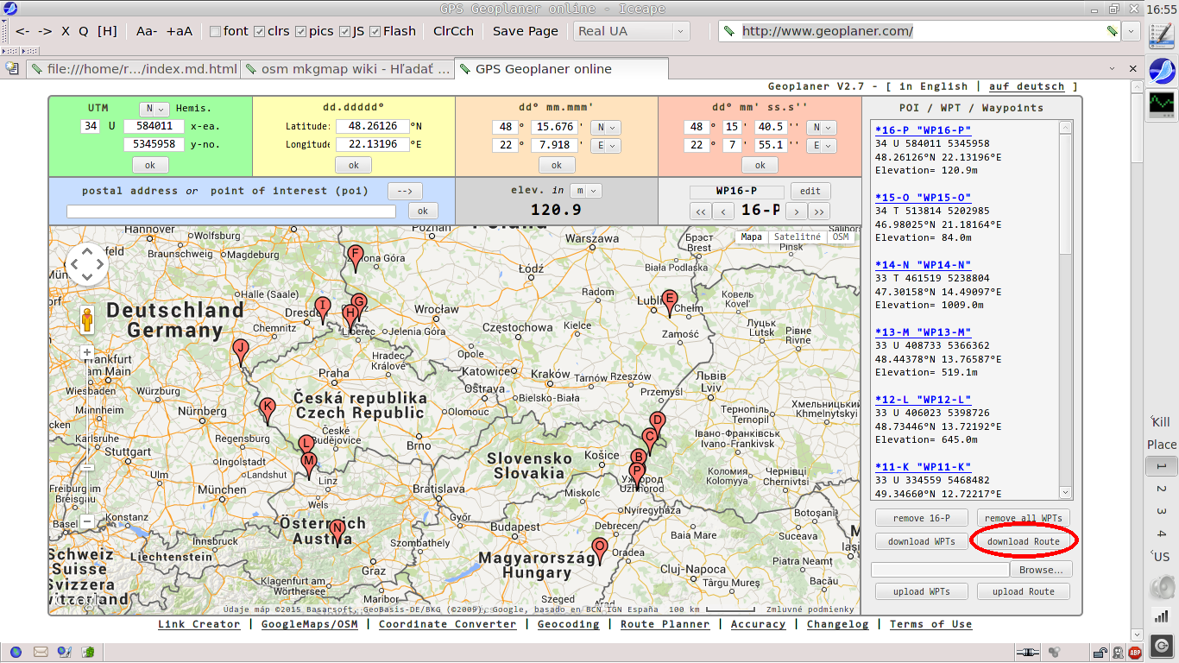
Task: Click the forward arrow '->' toolbar item
Action: point(45,31)
